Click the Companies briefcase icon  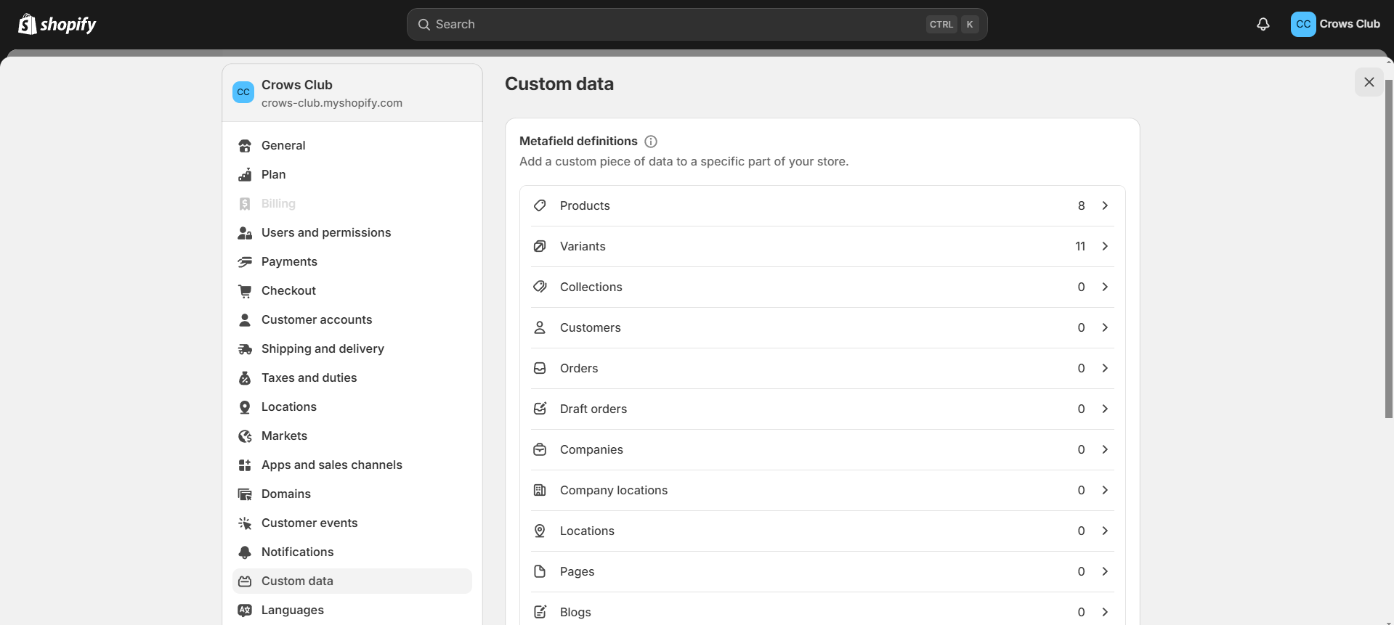(x=540, y=449)
